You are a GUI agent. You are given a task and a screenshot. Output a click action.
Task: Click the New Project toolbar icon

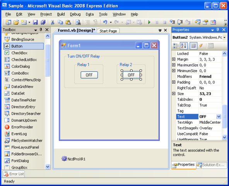(9, 22)
